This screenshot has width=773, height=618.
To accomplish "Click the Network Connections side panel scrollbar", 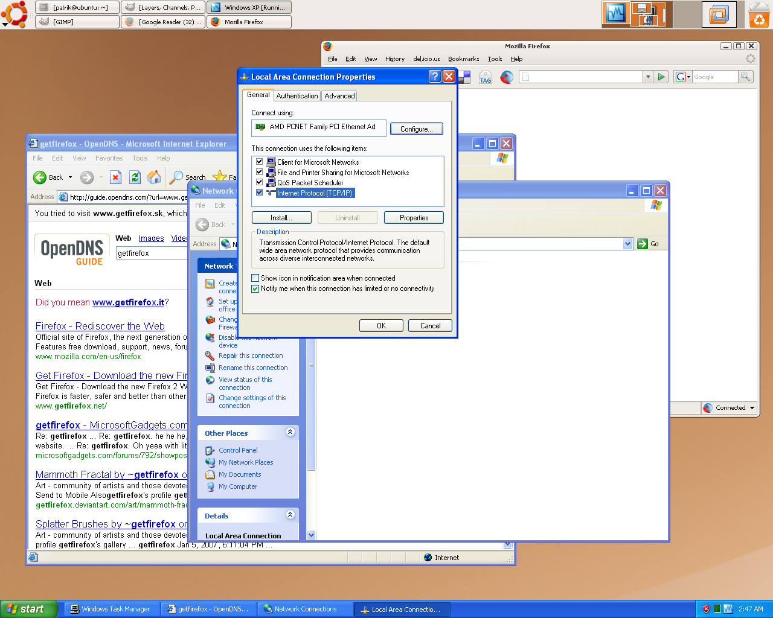I will click(312, 404).
